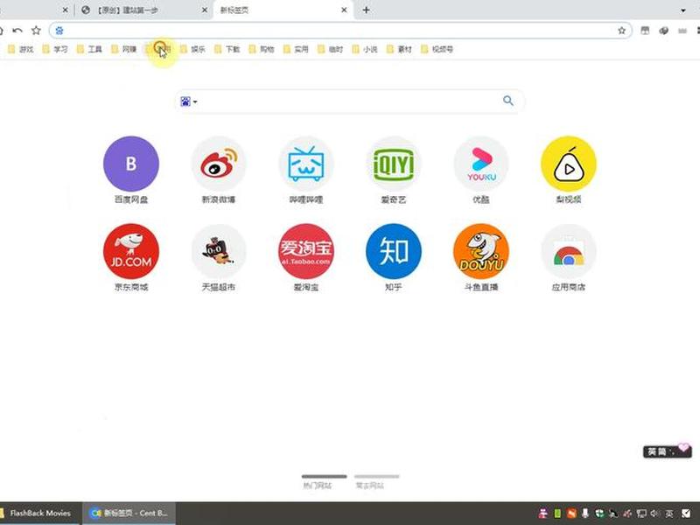Image resolution: width=700 pixels, height=525 pixels.
Task: Click the green shield security tray icon
Action: pos(599,514)
